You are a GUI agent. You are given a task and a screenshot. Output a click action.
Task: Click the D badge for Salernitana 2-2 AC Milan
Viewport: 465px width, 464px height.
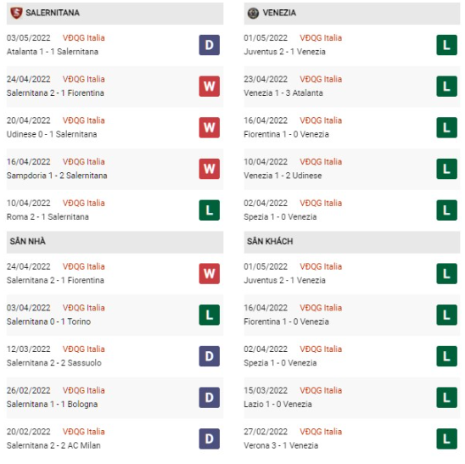tap(210, 439)
